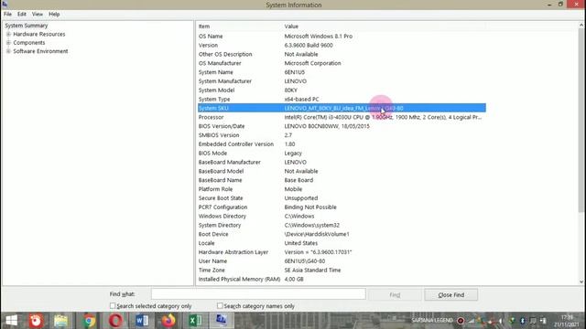Select System Summary in the tree
The width and height of the screenshot is (586, 329).
coord(27,26)
